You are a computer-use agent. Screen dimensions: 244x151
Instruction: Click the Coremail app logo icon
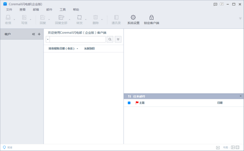pyautogui.click(x=5, y=4)
